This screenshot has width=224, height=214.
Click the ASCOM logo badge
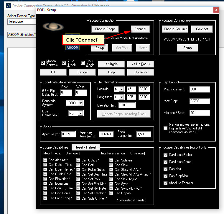tap(73, 47)
